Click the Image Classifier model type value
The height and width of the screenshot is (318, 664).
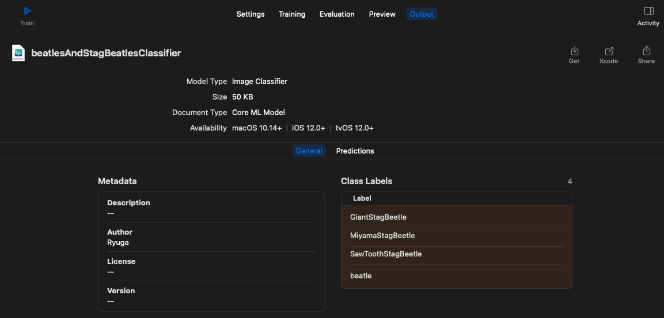[x=260, y=81]
